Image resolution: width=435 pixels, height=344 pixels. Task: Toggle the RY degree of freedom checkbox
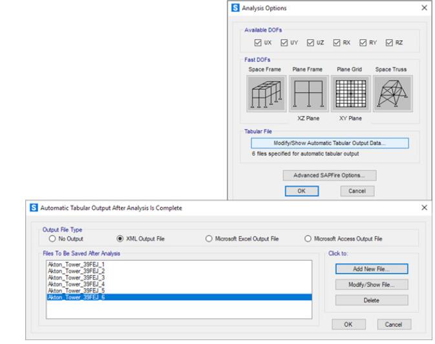363,43
